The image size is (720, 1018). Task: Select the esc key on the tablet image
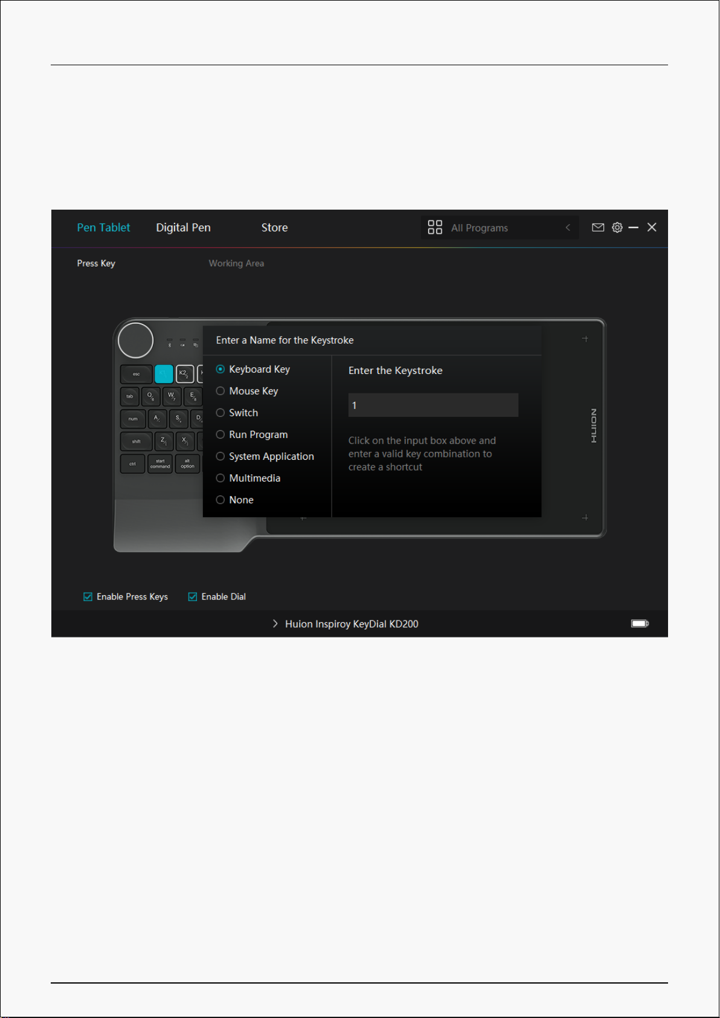pos(136,374)
